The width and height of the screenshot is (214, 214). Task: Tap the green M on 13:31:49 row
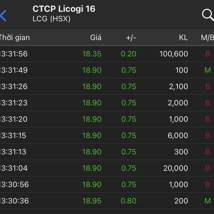[208, 70]
